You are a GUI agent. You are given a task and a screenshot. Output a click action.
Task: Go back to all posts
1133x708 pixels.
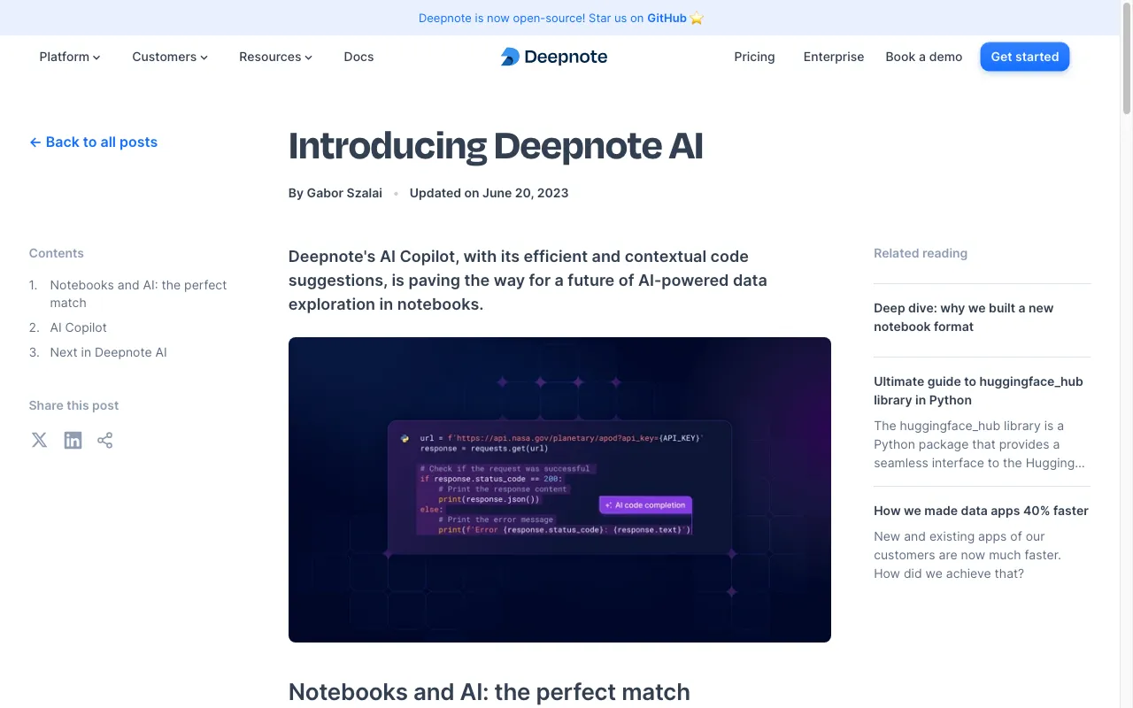93,142
